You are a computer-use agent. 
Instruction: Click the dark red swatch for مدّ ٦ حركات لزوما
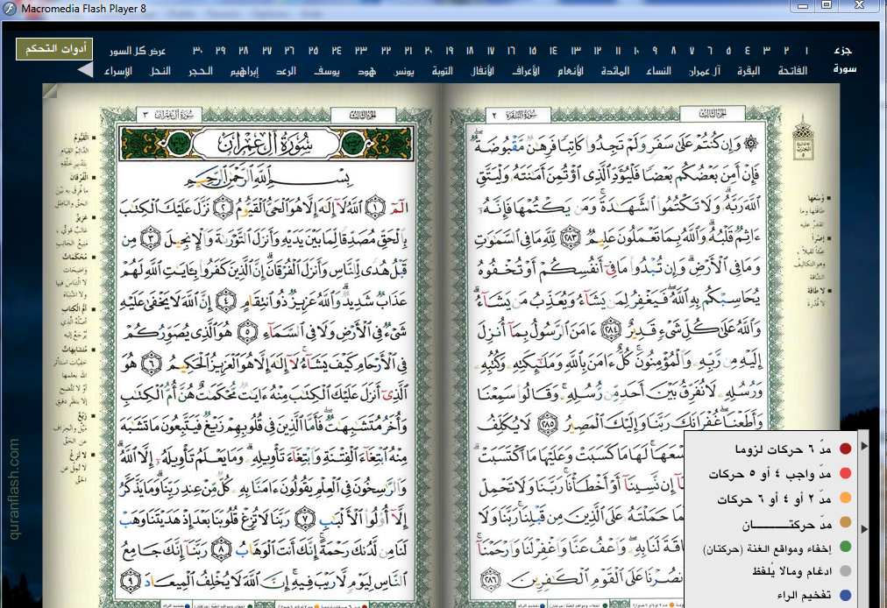[845, 449]
